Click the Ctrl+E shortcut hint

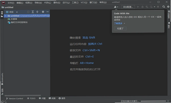click(x=89, y=57)
